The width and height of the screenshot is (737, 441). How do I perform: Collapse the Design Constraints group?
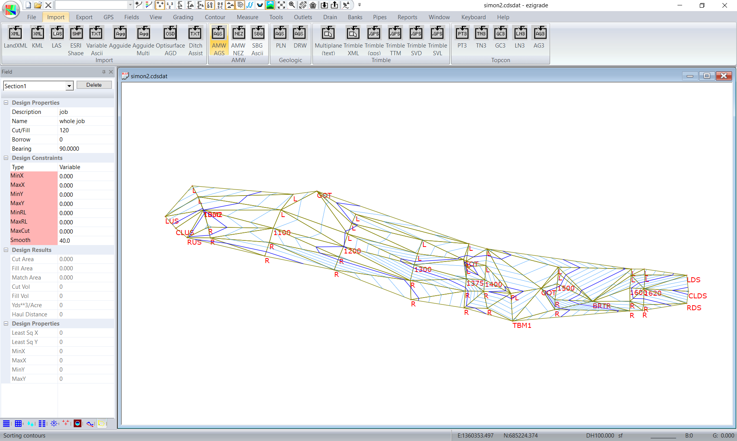tap(6, 158)
